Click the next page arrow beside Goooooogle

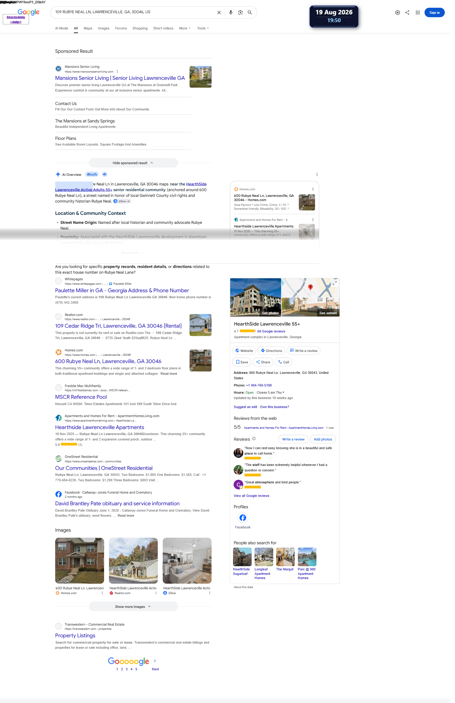155,661
